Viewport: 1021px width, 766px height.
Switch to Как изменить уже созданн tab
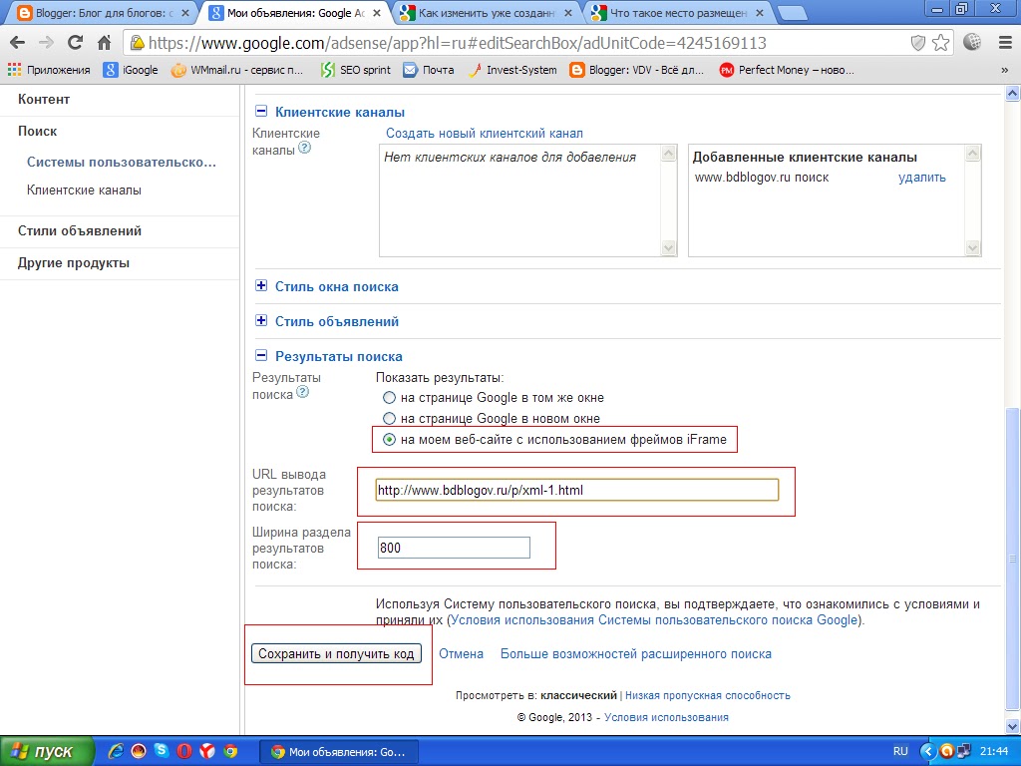tap(487, 13)
